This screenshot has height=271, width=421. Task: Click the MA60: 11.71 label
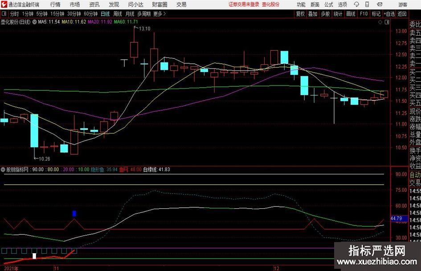coord(126,22)
